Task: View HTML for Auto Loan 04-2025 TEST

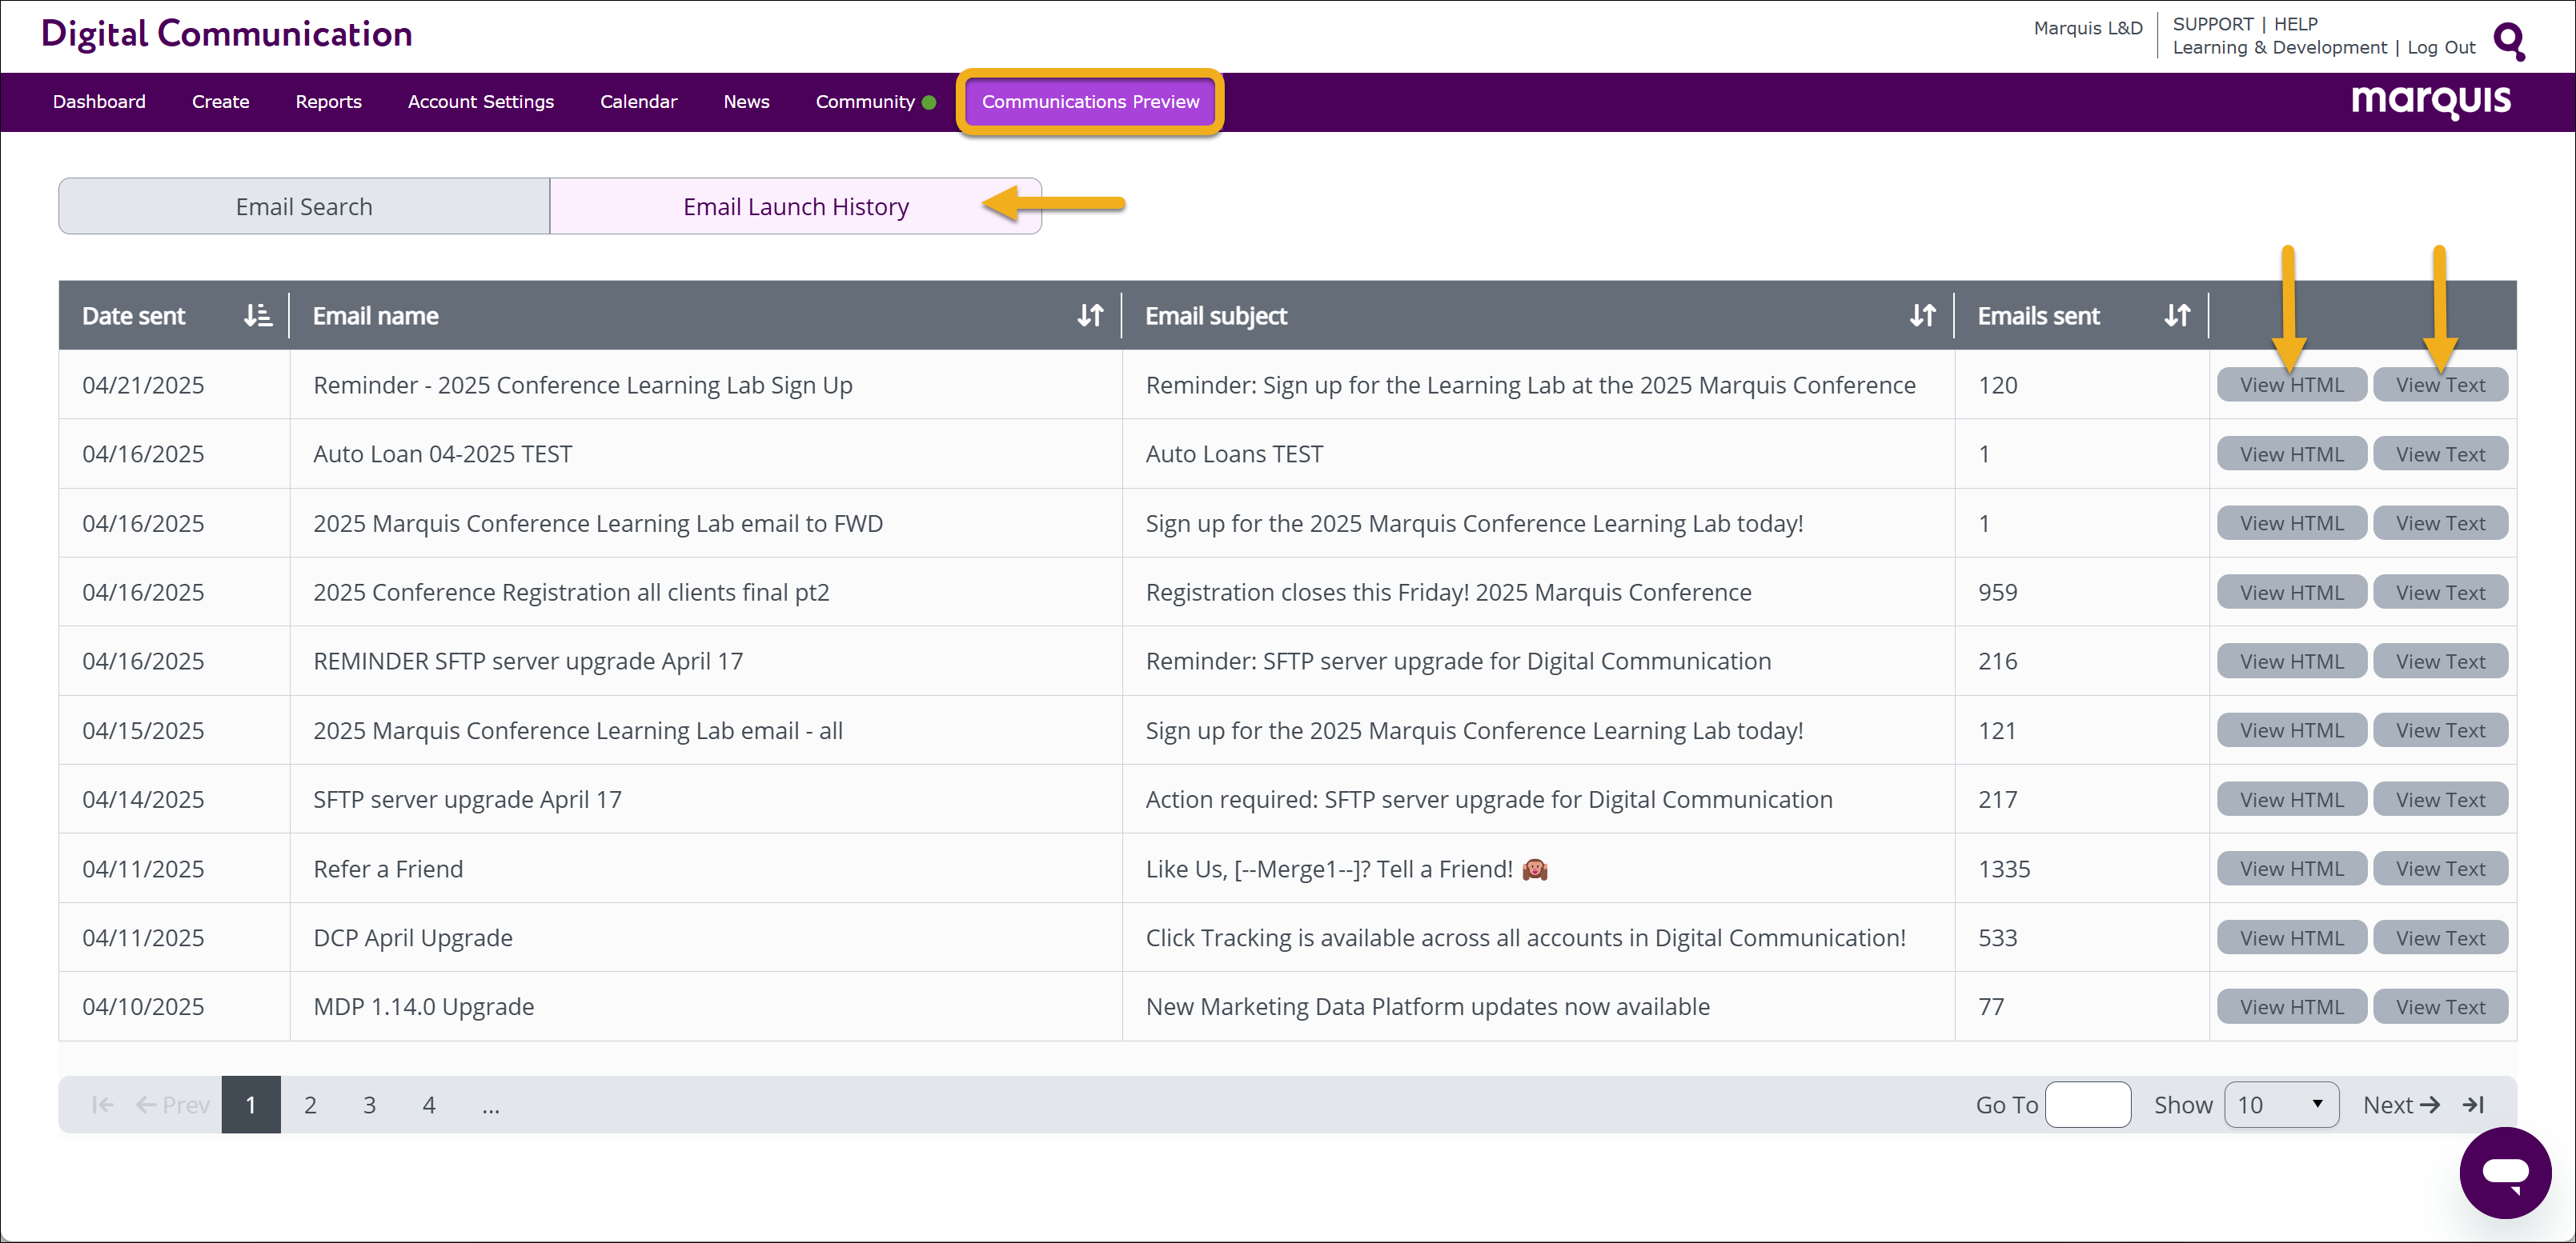Action: click(x=2291, y=454)
